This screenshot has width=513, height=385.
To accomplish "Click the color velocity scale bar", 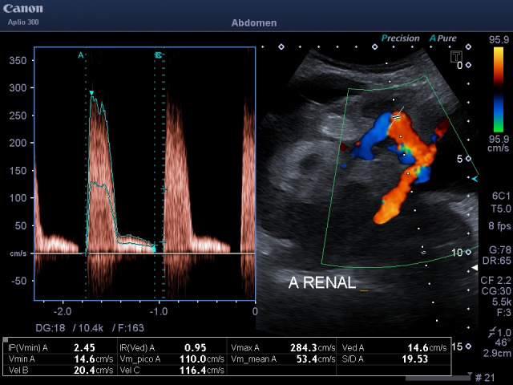I will tap(499, 90).
